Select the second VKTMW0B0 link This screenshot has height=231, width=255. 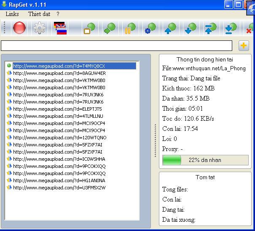click(x=59, y=88)
